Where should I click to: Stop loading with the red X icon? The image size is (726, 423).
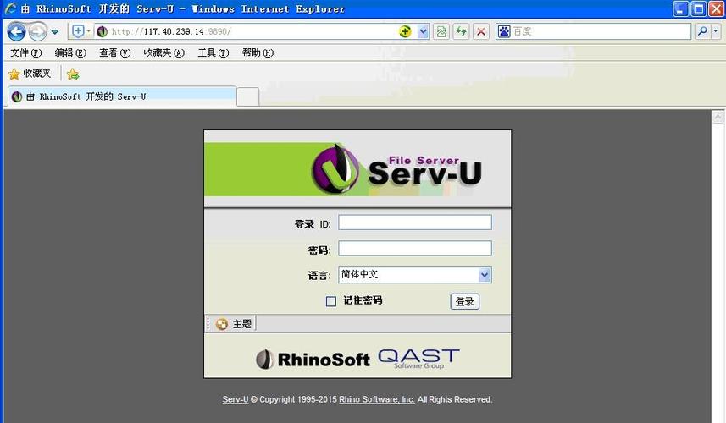click(481, 31)
